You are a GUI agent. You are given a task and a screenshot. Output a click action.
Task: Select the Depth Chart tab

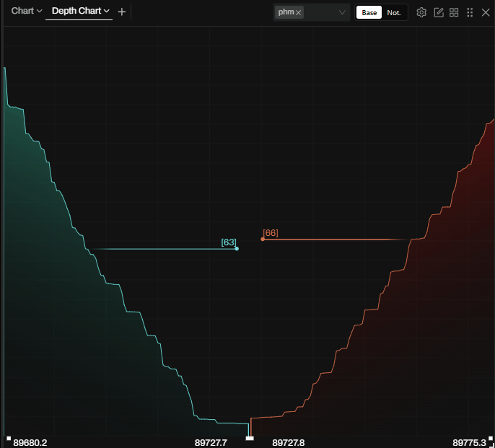coord(76,11)
